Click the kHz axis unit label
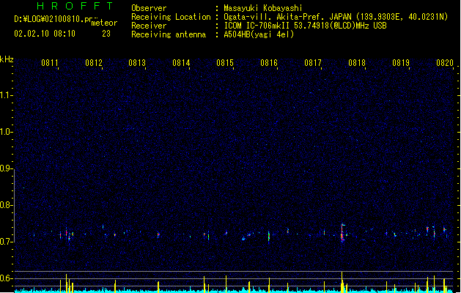 pos(7,59)
